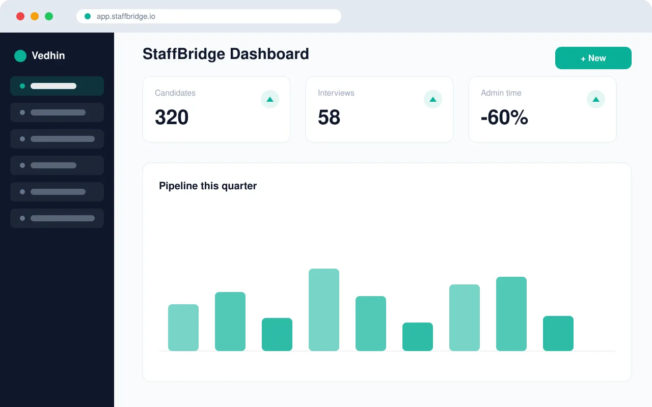
Task: Open the Admin time card showing -60%
Action: coord(542,109)
